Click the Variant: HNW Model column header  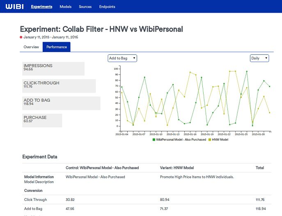pos(177,168)
